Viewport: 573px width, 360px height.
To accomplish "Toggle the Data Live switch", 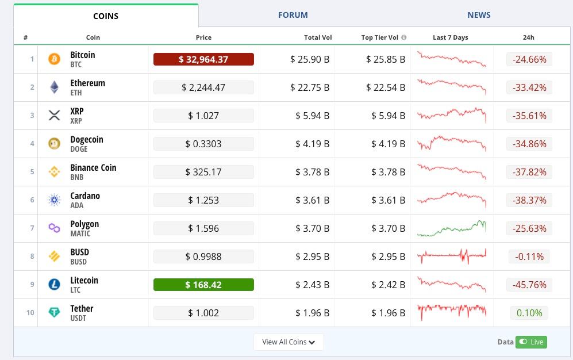I will click(531, 342).
